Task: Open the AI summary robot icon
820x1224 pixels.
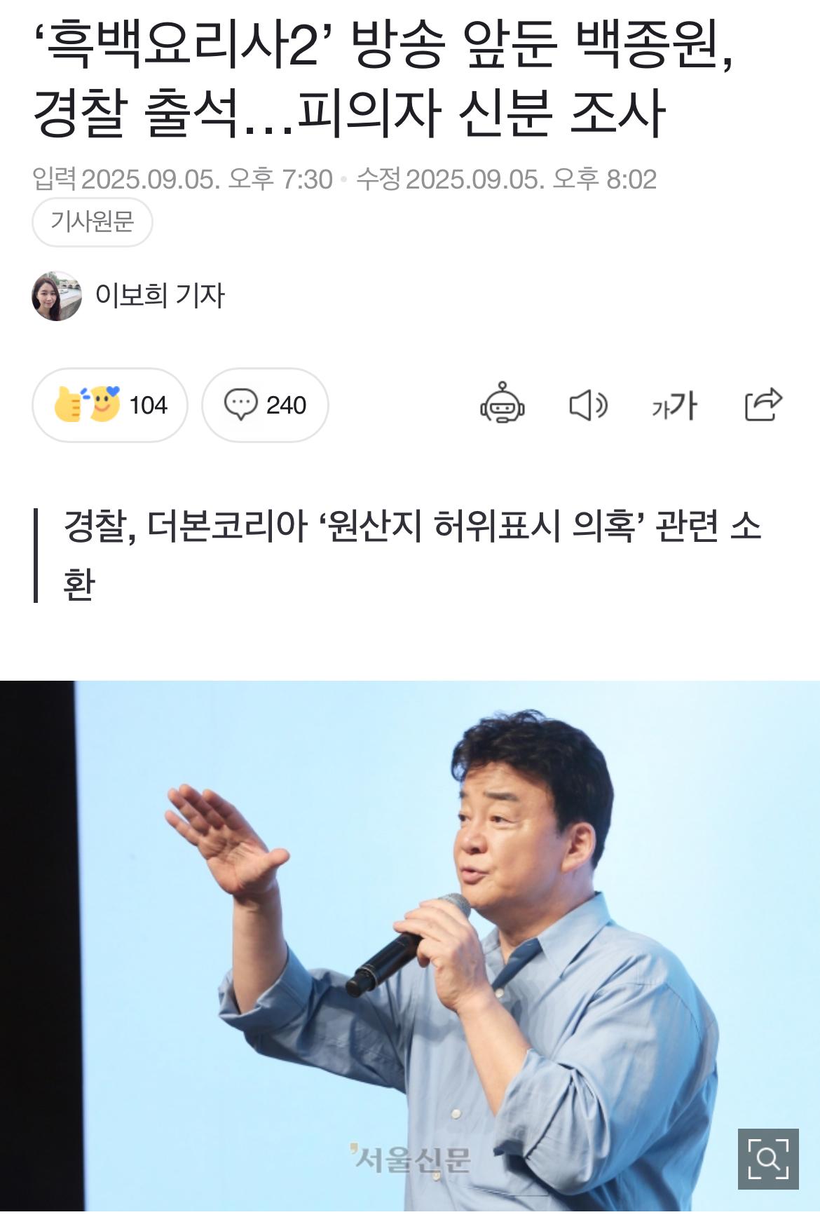Action: (502, 404)
